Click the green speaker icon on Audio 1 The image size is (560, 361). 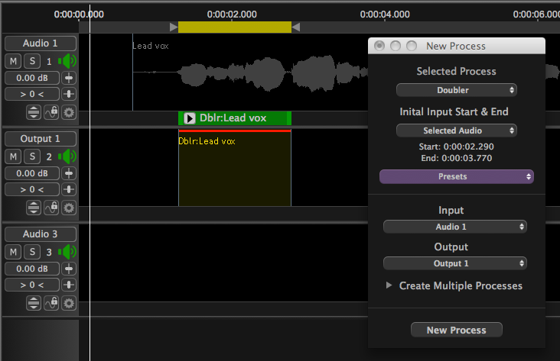[69, 61]
